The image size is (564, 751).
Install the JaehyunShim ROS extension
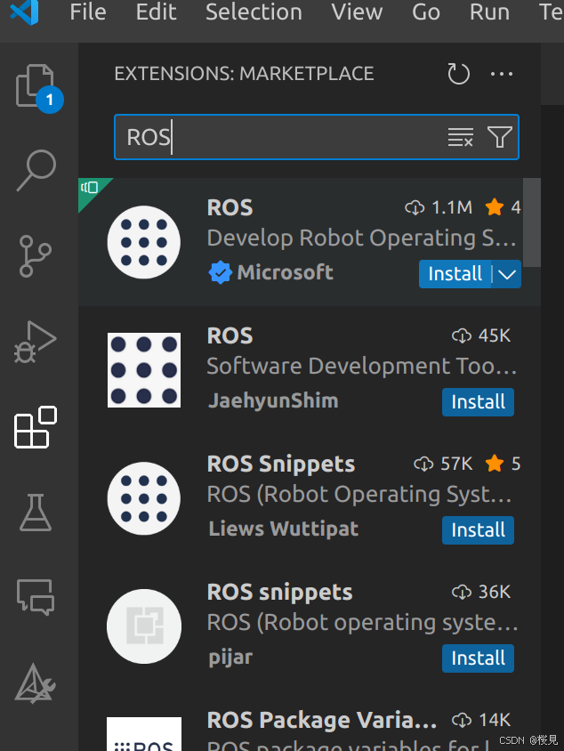(478, 402)
